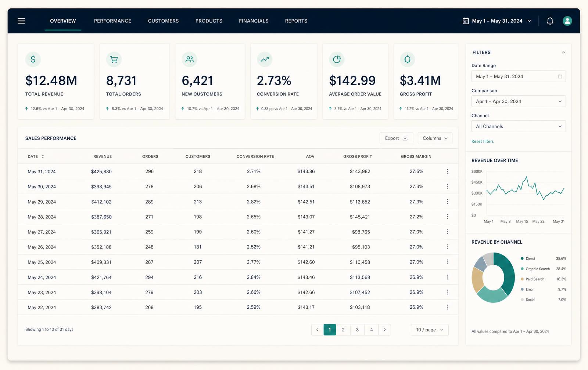
Task: Click the Conversion Rate column header
Action: (255, 156)
